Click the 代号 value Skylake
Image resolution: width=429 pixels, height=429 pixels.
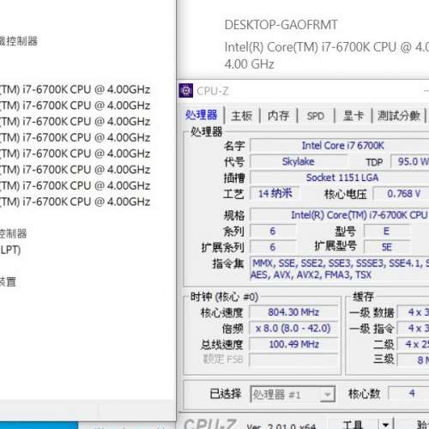[299, 161]
